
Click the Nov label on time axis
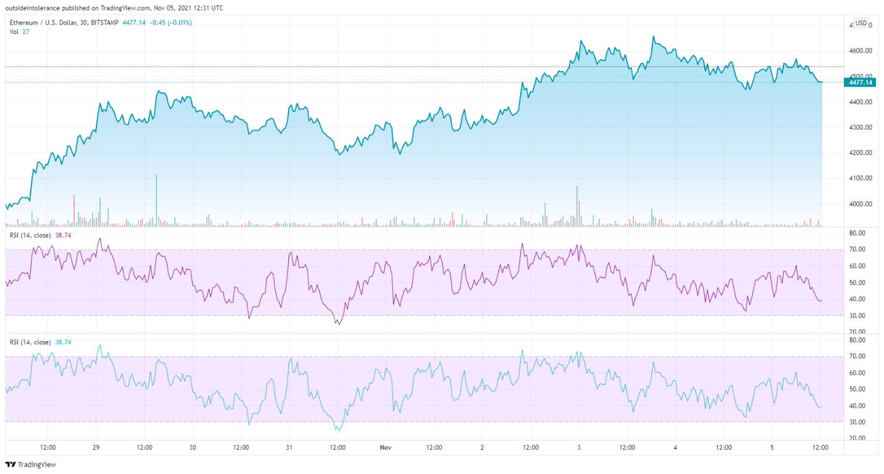pos(386,447)
